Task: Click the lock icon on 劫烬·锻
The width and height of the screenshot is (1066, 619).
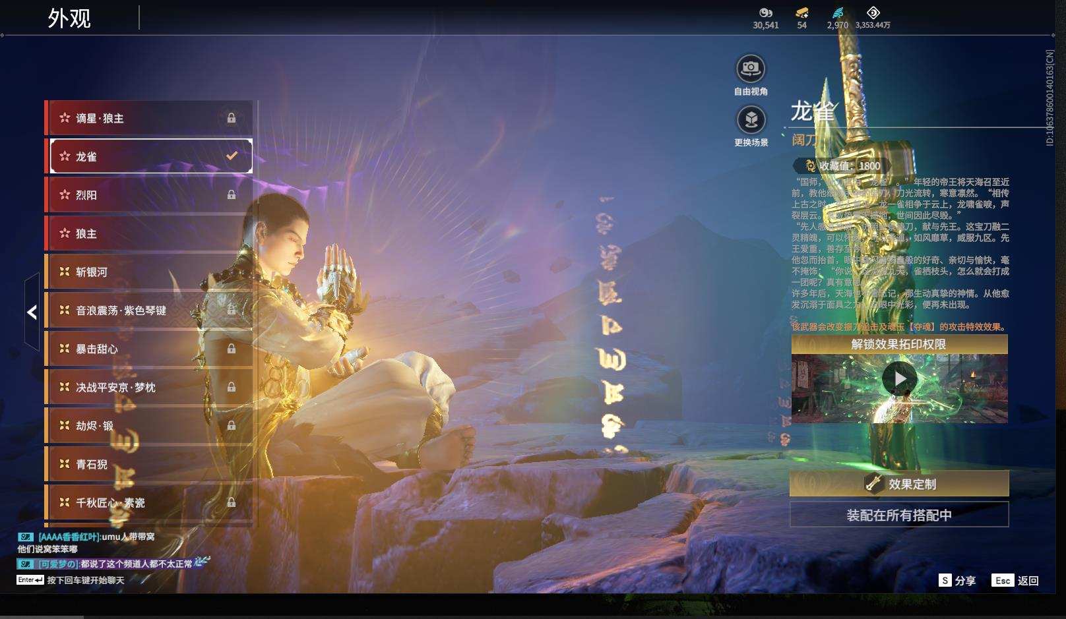Action: [232, 426]
